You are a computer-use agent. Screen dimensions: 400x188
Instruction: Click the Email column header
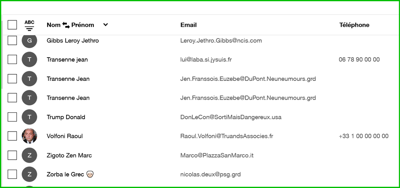click(x=189, y=25)
